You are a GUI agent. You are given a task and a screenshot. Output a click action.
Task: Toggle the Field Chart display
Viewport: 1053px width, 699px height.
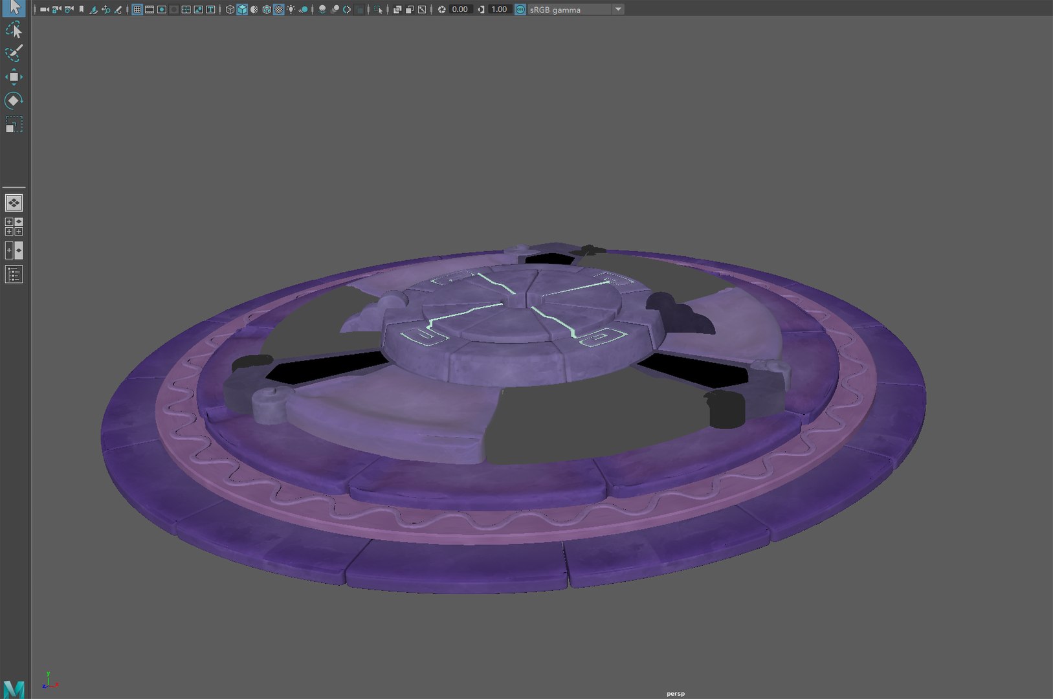[x=186, y=9]
